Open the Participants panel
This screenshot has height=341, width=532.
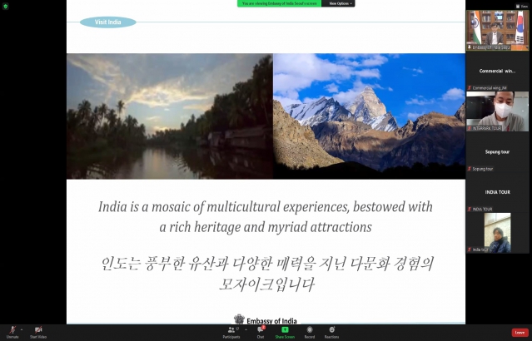tap(231, 330)
